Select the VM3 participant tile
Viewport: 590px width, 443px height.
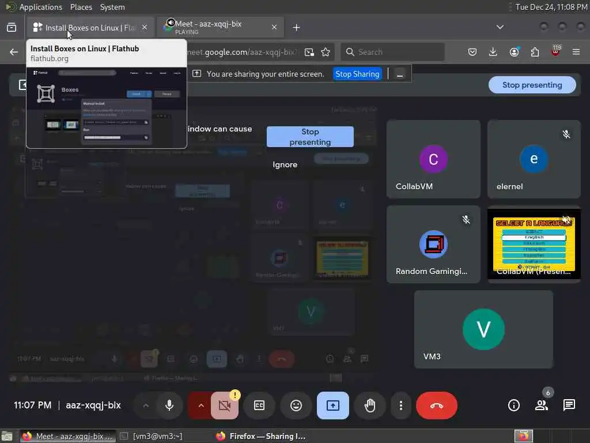[x=483, y=329]
